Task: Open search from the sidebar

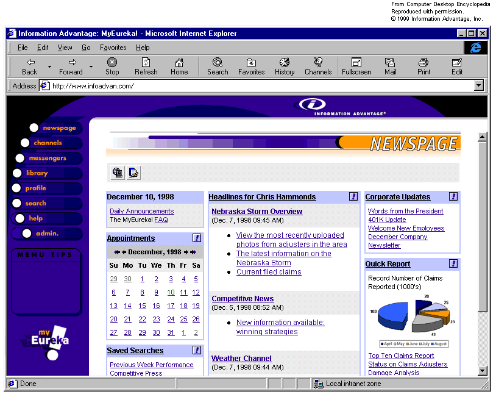Action: point(46,203)
